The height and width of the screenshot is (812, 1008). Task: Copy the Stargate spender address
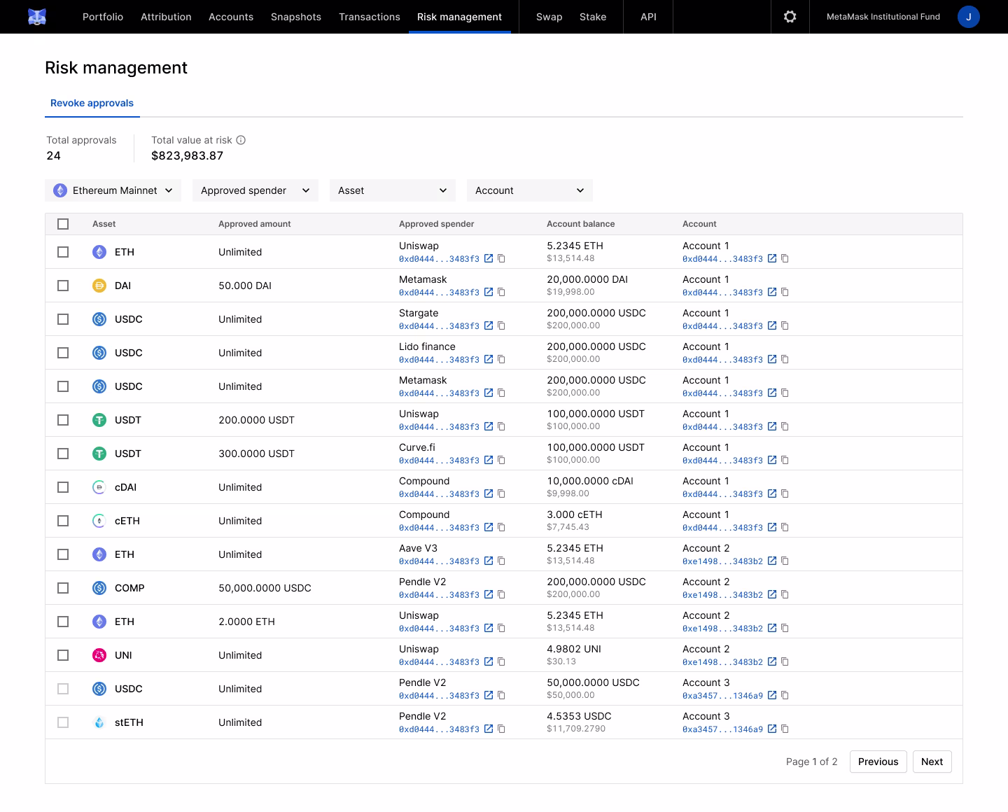(x=501, y=325)
